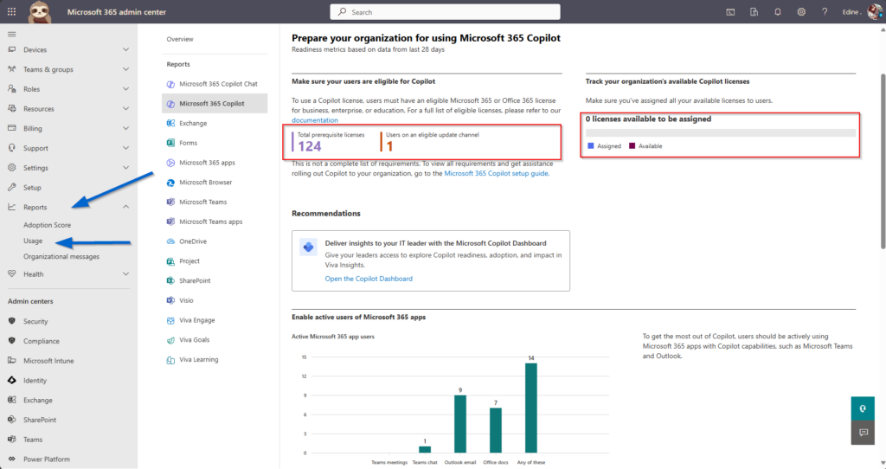Expand the Support section chevron
Image resolution: width=886 pixels, height=469 pixels.
coord(126,148)
